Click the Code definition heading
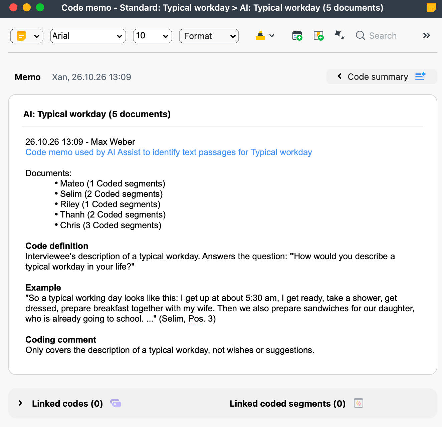 [x=57, y=246]
